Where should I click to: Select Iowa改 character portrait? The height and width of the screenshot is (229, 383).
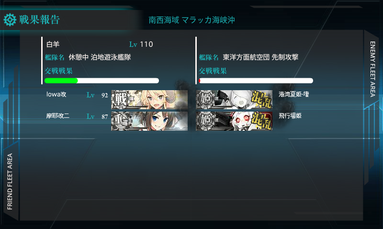[149, 100]
